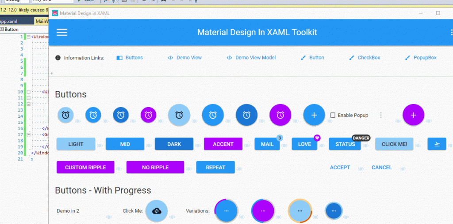Click the ACCEPT flat button
Screen dimensions: 453x224
pos(340,167)
